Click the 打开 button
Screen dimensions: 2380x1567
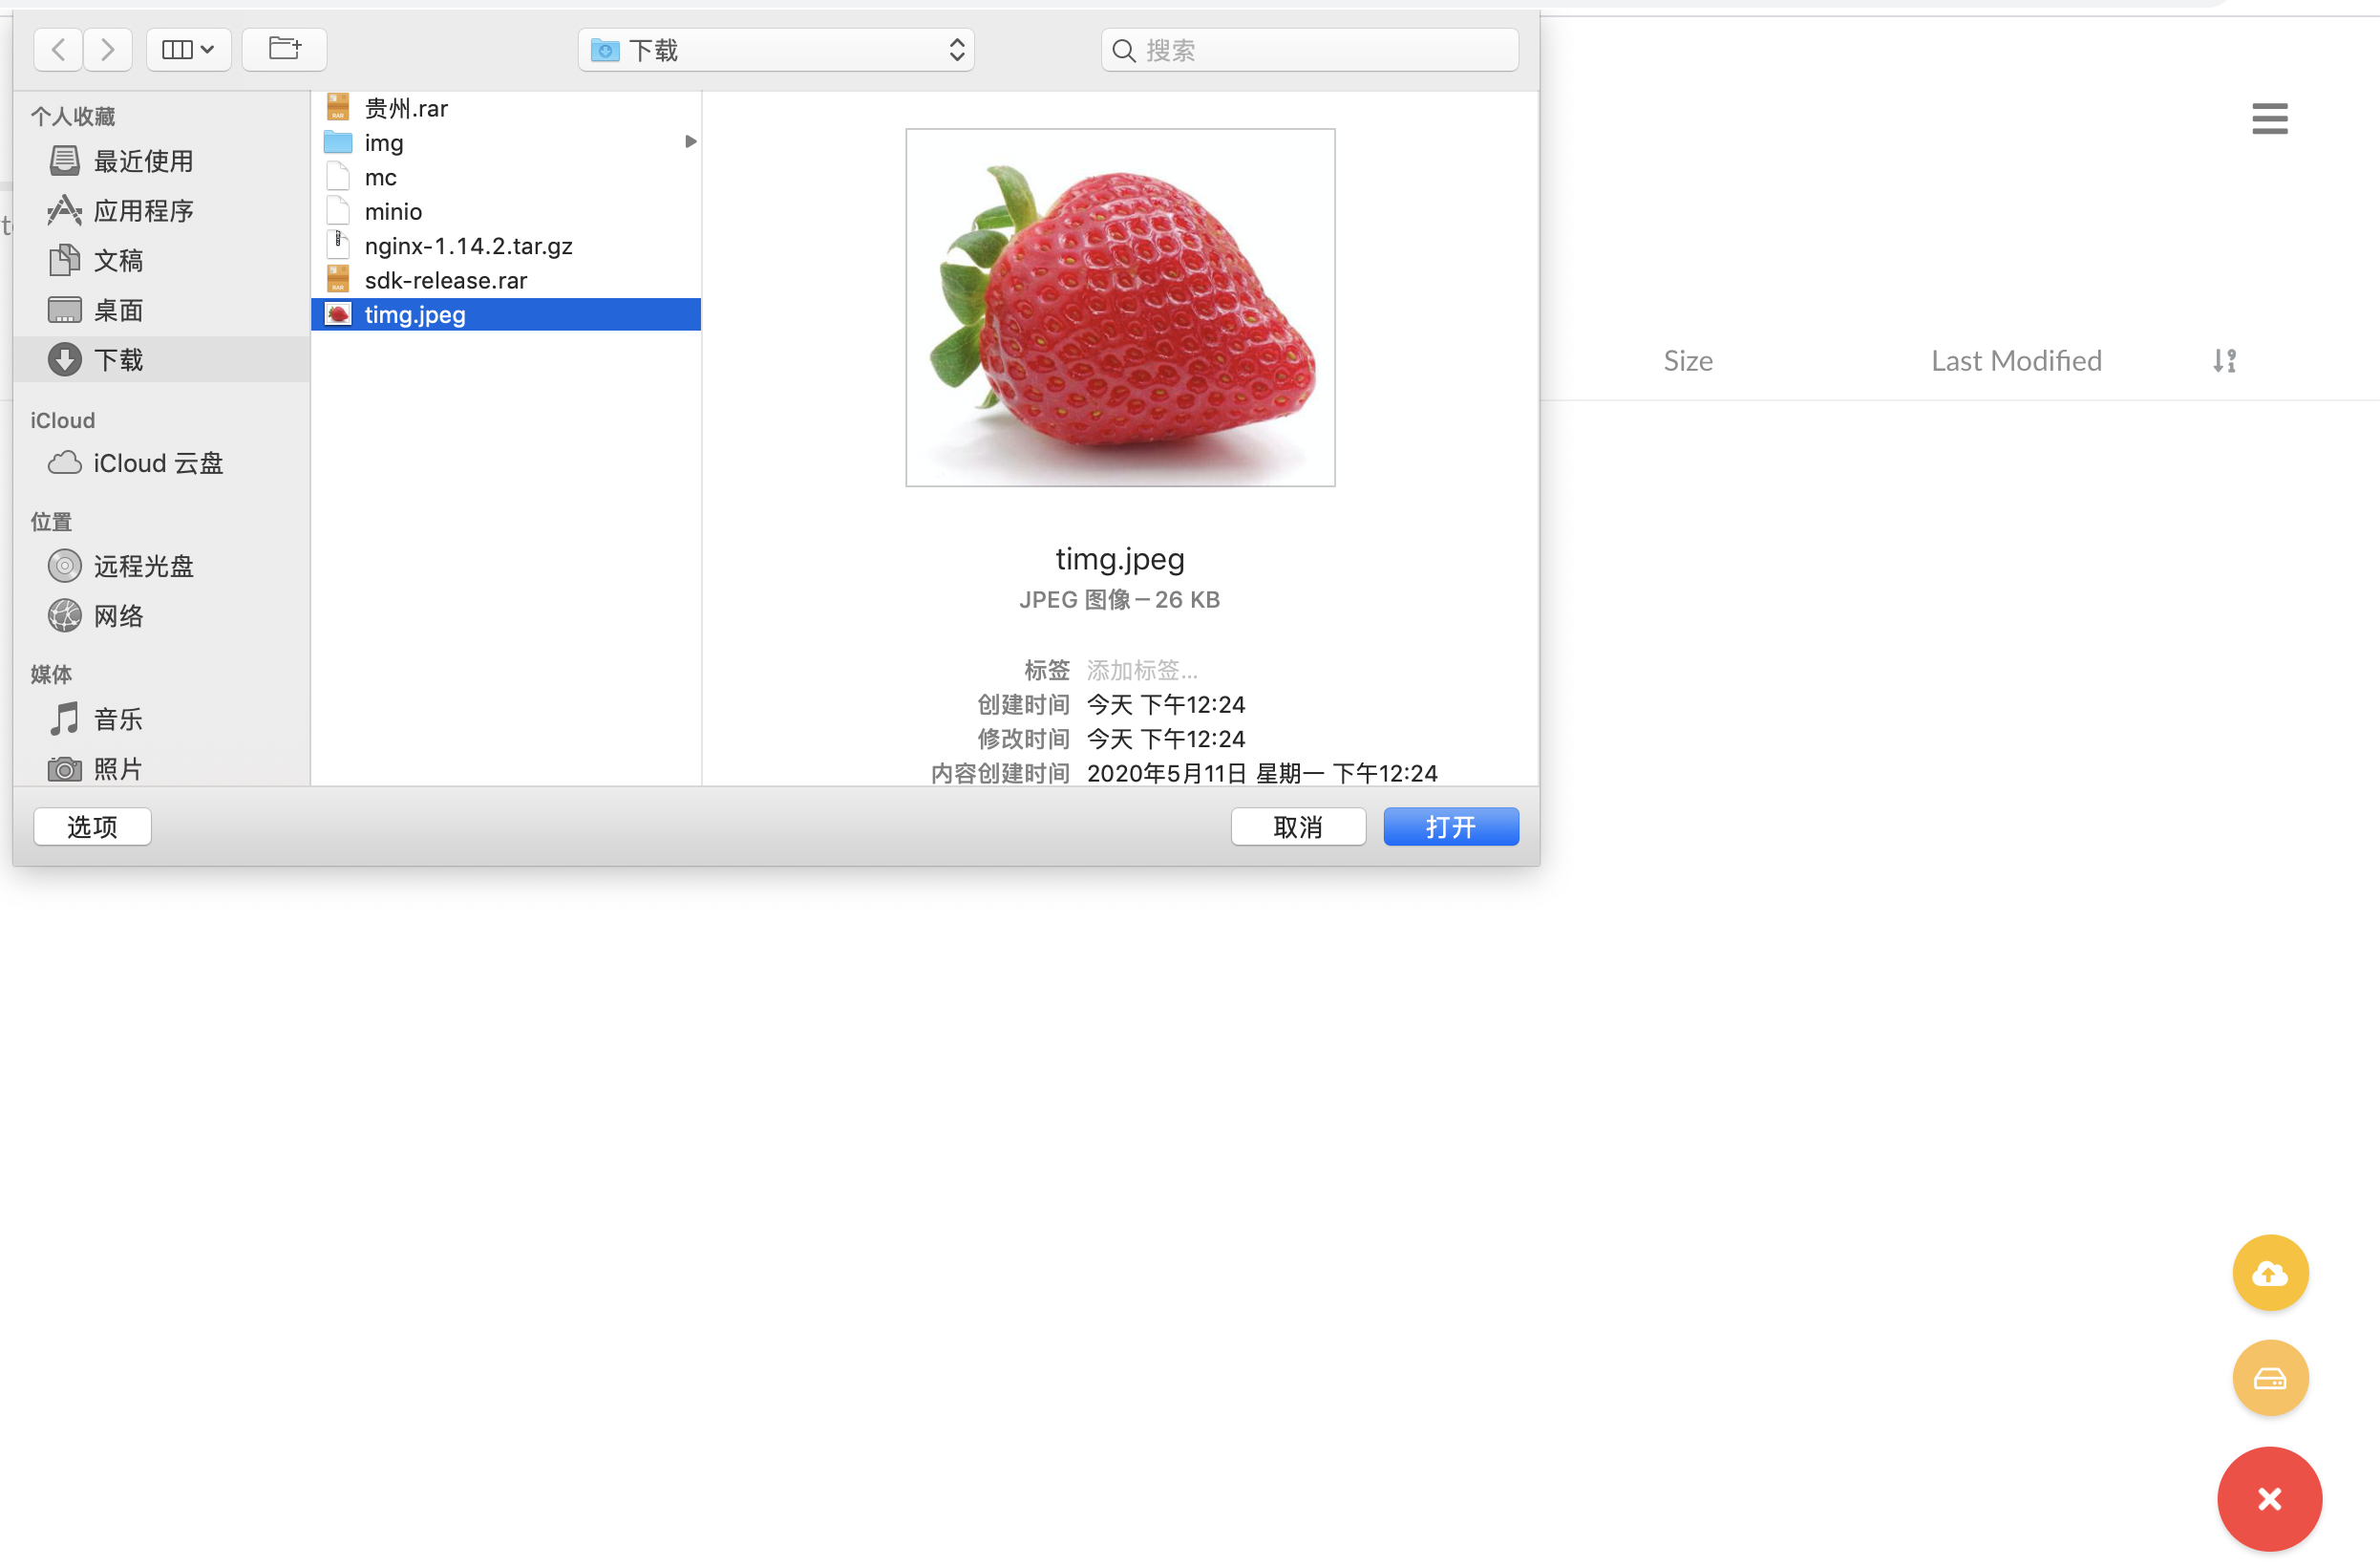pos(1450,826)
